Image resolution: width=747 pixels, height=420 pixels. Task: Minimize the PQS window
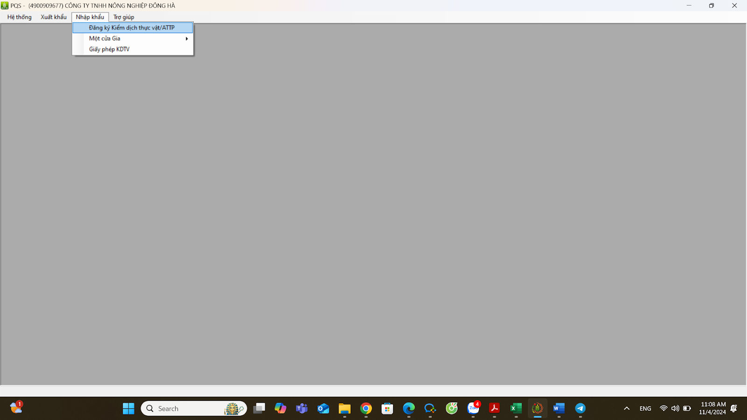pos(689,6)
